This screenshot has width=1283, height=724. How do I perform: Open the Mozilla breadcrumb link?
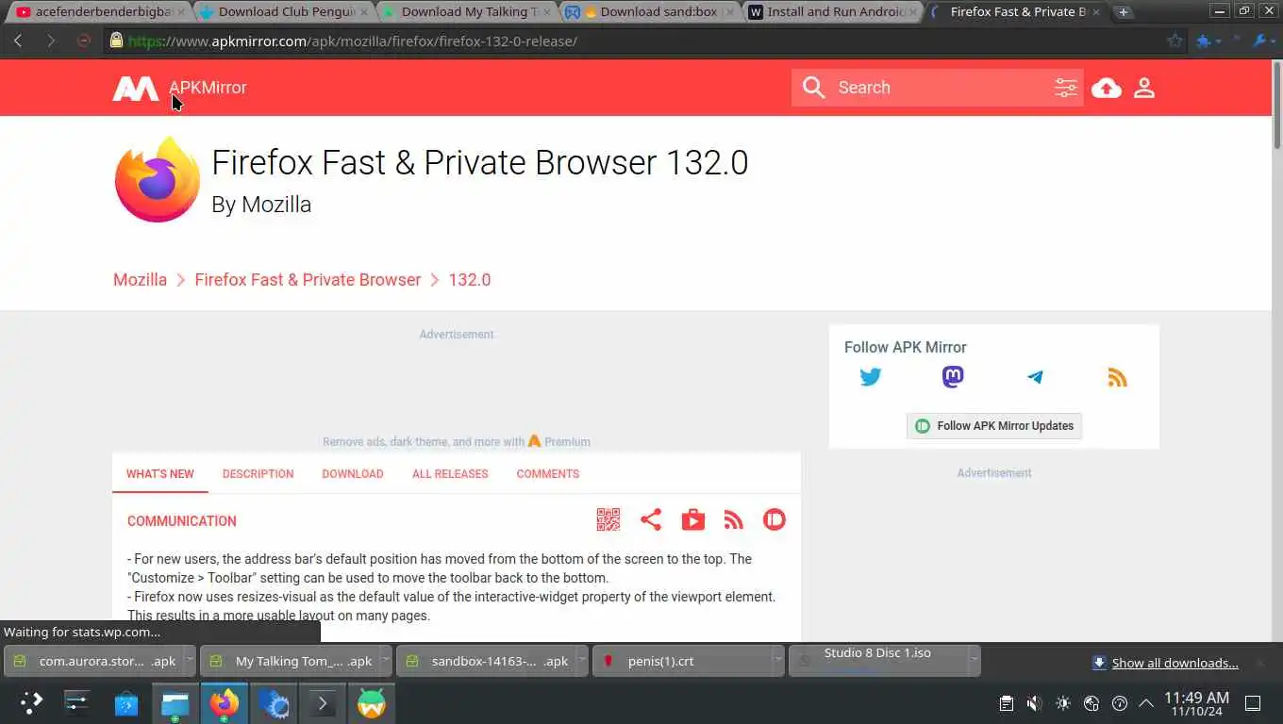tap(140, 280)
